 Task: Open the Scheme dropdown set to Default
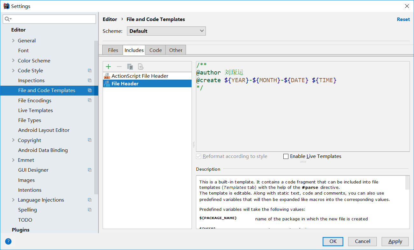pos(166,31)
